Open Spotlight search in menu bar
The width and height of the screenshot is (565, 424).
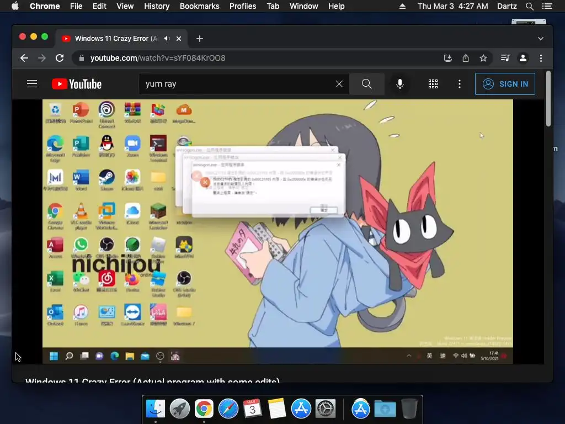click(529, 6)
